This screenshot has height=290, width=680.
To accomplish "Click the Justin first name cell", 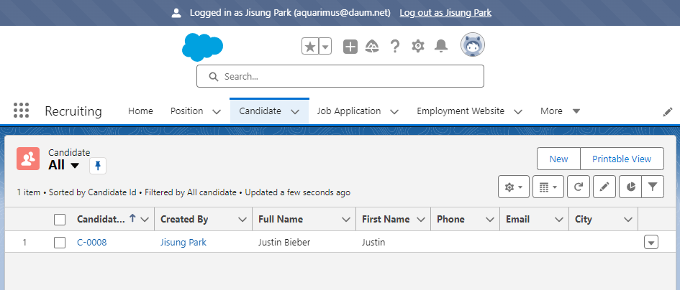I will click(373, 243).
